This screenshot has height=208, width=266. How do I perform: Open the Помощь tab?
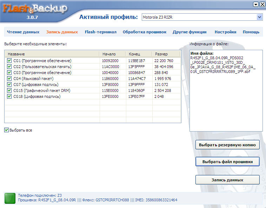pos(251,32)
